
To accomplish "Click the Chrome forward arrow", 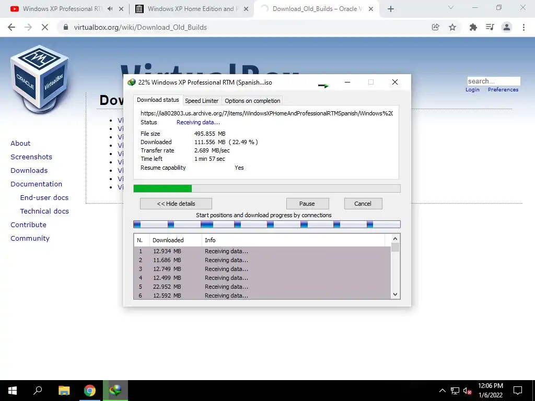I will 28,27.
